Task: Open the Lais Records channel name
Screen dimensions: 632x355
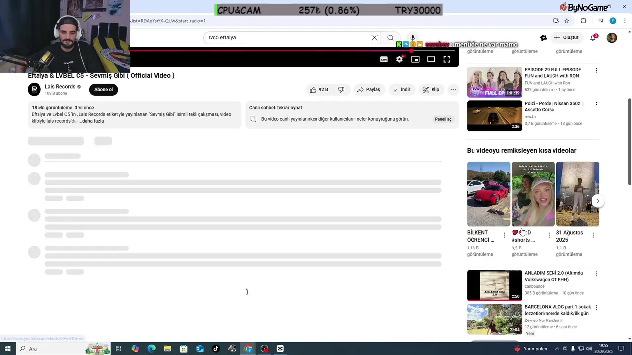Action: 60,87
